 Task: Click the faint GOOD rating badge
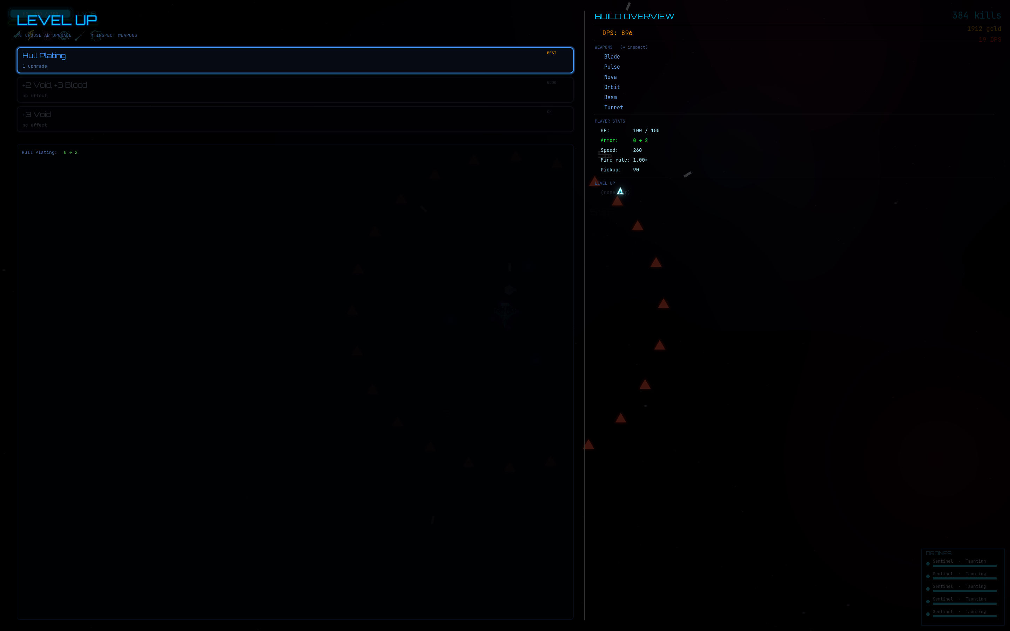point(551,83)
